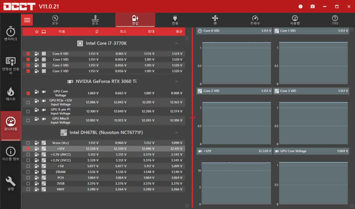Click the voltage icon in Core 0 VID row
The image size is (355, 209).
(x=37, y=54)
